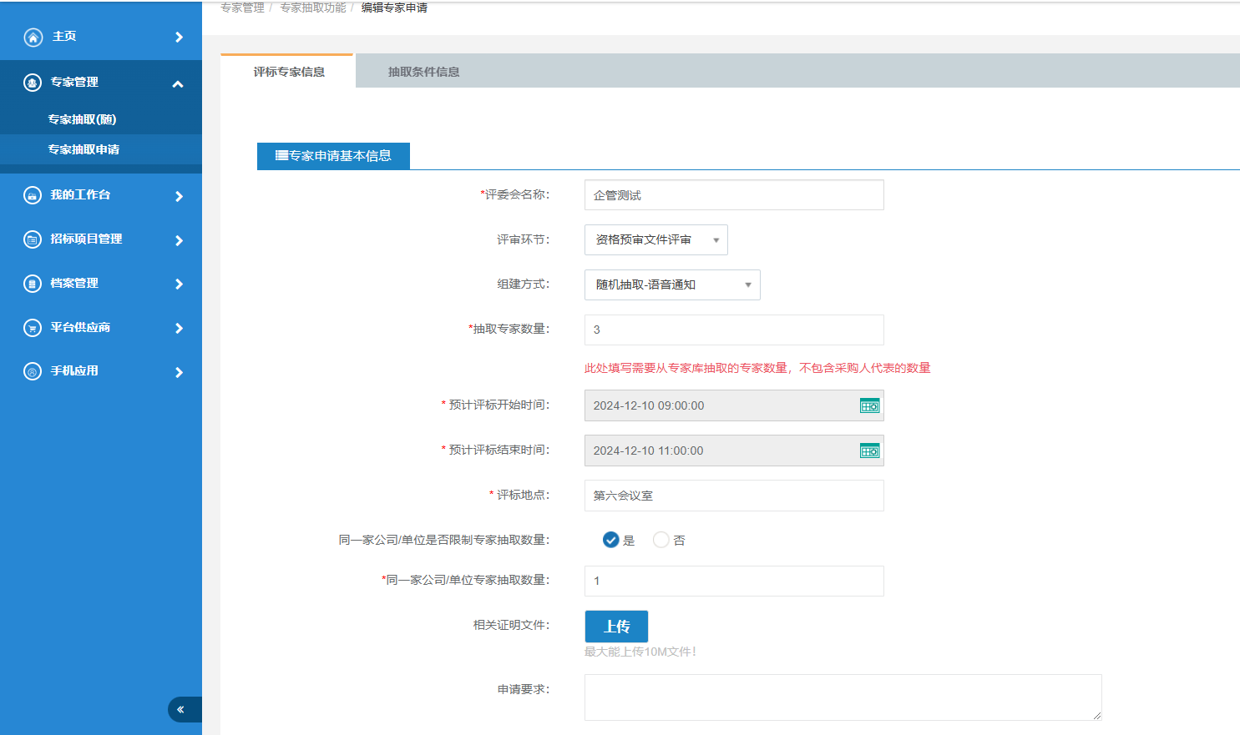Image resolution: width=1240 pixels, height=735 pixels.
Task: Click the 评委会名称 input field
Action: 733,195
